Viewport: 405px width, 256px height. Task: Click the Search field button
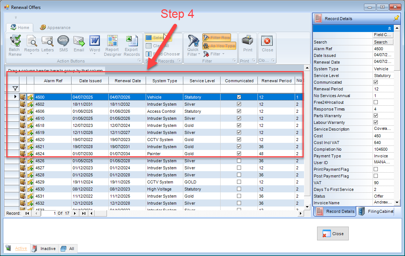pyautogui.click(x=383, y=42)
